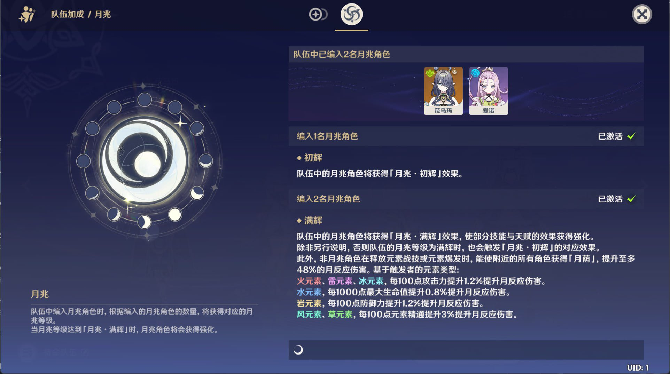
Task: Select the Moonsign swirl tab icon
Action: point(351,15)
